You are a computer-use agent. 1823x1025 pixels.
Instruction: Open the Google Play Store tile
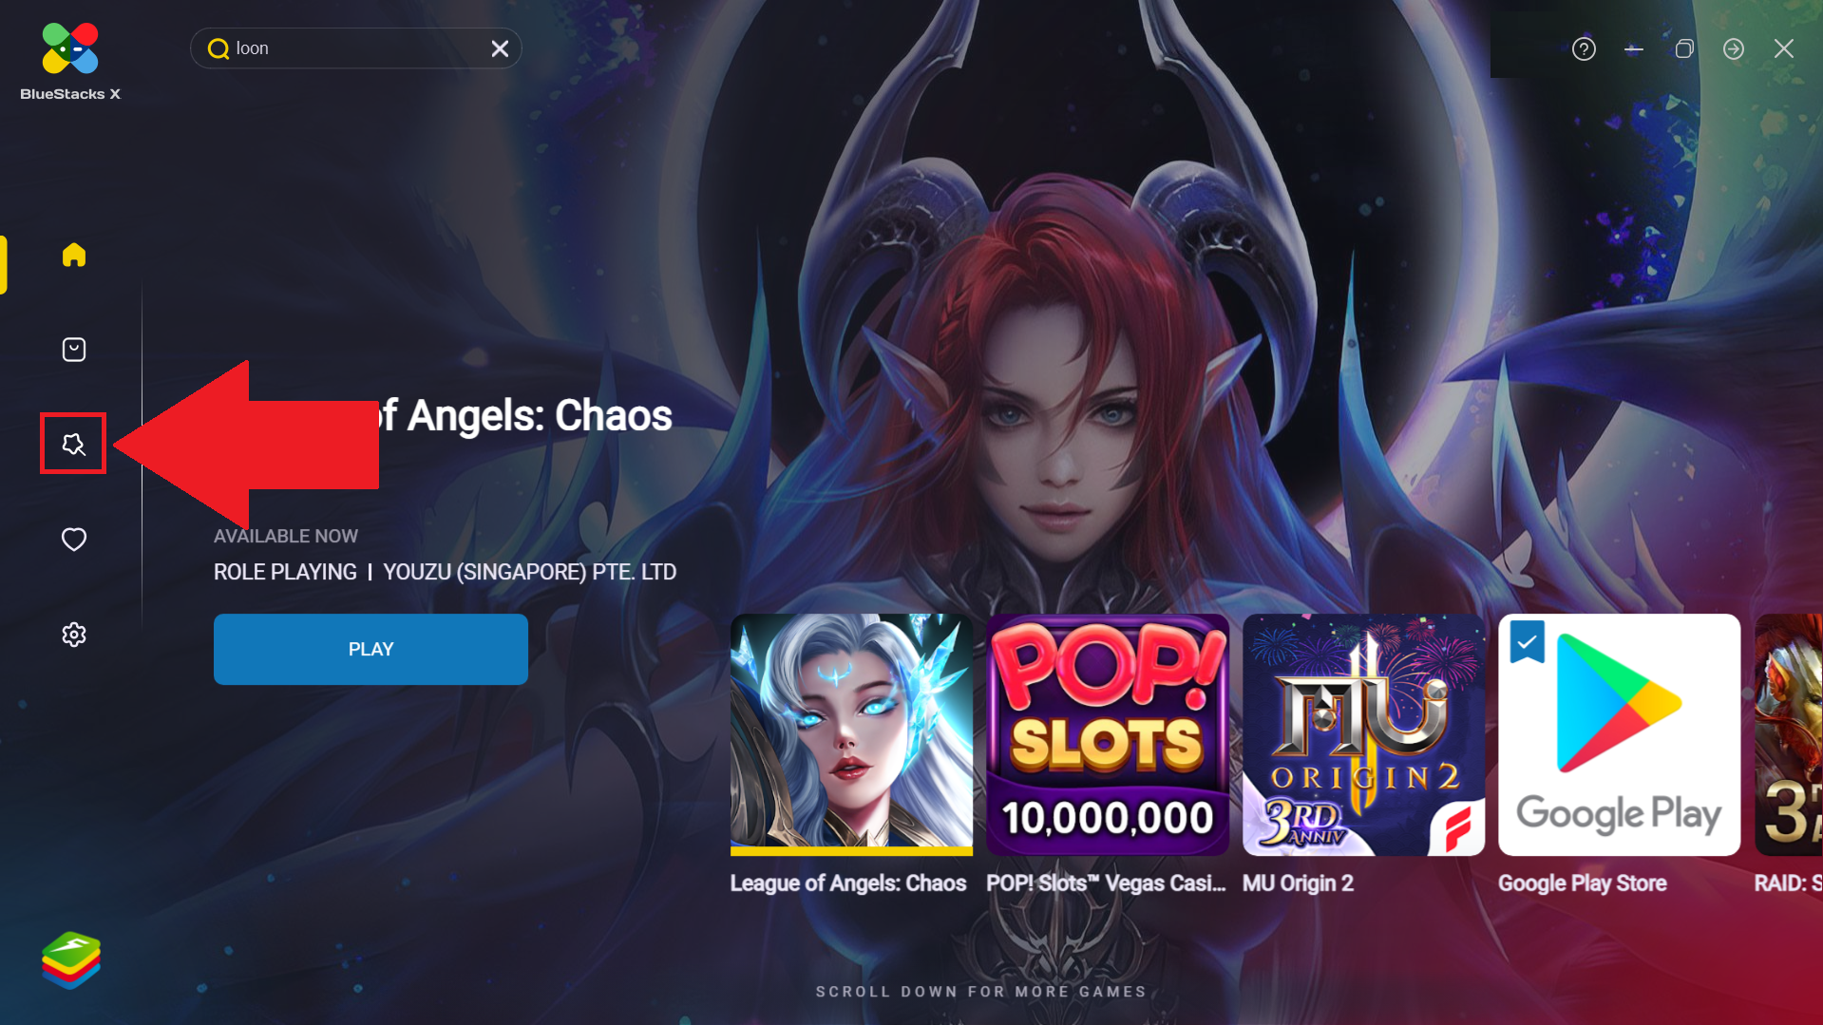1619,734
